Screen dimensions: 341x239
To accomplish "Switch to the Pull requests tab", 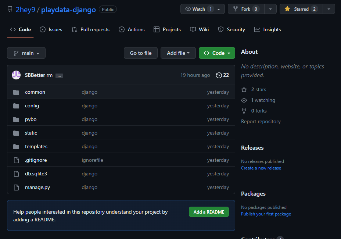I will [90, 29].
